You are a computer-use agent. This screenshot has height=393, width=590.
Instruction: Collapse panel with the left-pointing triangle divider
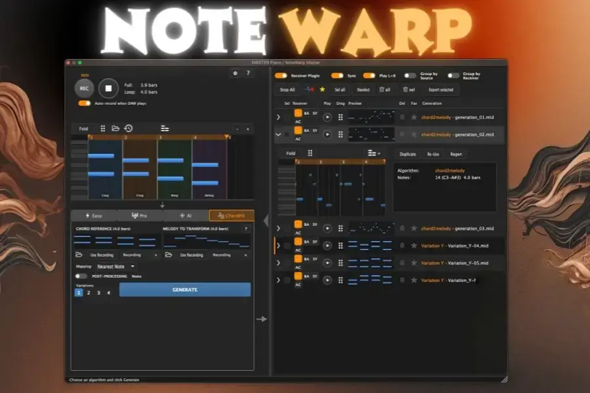pos(266,221)
